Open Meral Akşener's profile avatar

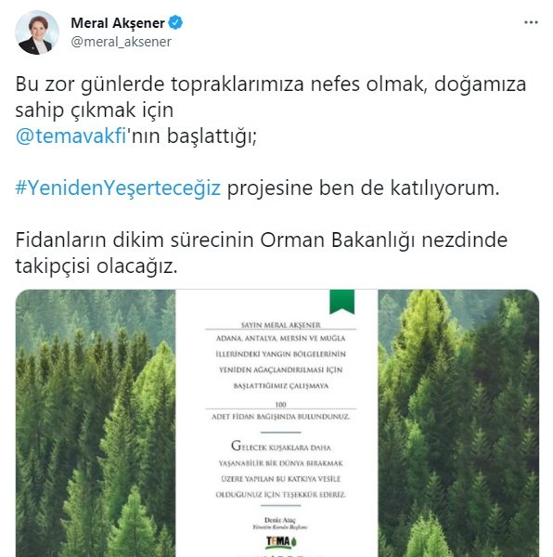click(x=37, y=32)
